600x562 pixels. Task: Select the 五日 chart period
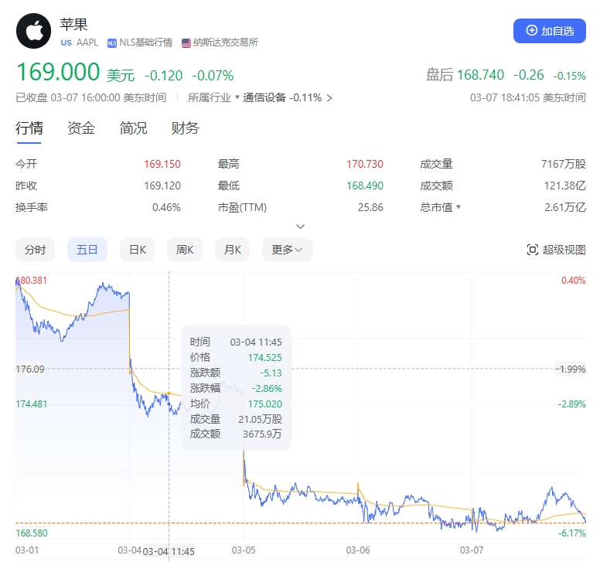click(87, 250)
